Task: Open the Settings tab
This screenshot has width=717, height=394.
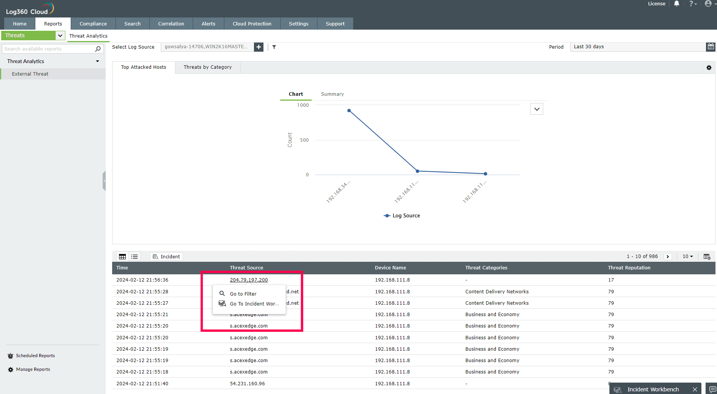Action: [x=298, y=24]
